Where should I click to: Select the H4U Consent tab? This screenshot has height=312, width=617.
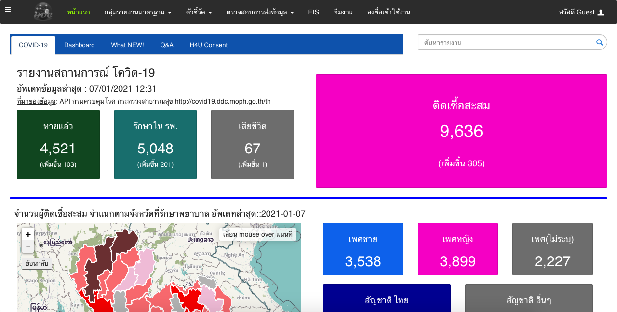(208, 45)
